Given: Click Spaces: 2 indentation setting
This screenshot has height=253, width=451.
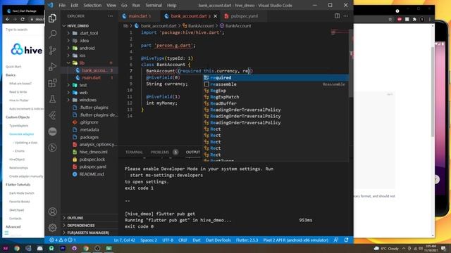Looking at the screenshot, I should (149, 240).
